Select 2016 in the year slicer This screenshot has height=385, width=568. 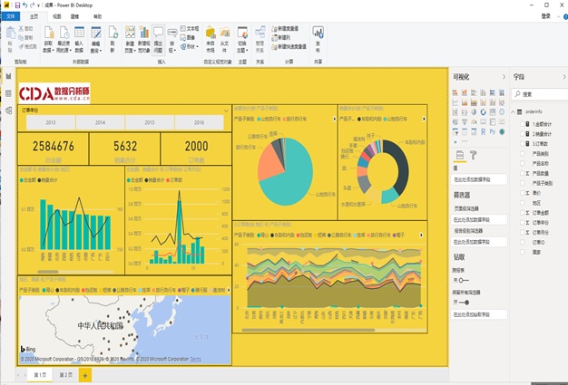199,122
